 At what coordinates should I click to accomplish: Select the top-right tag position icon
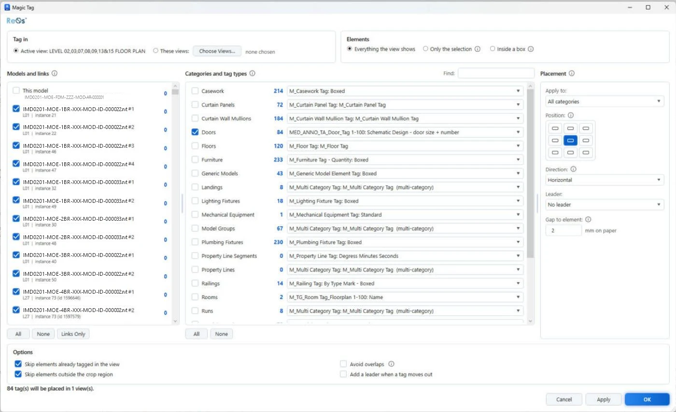(586, 128)
